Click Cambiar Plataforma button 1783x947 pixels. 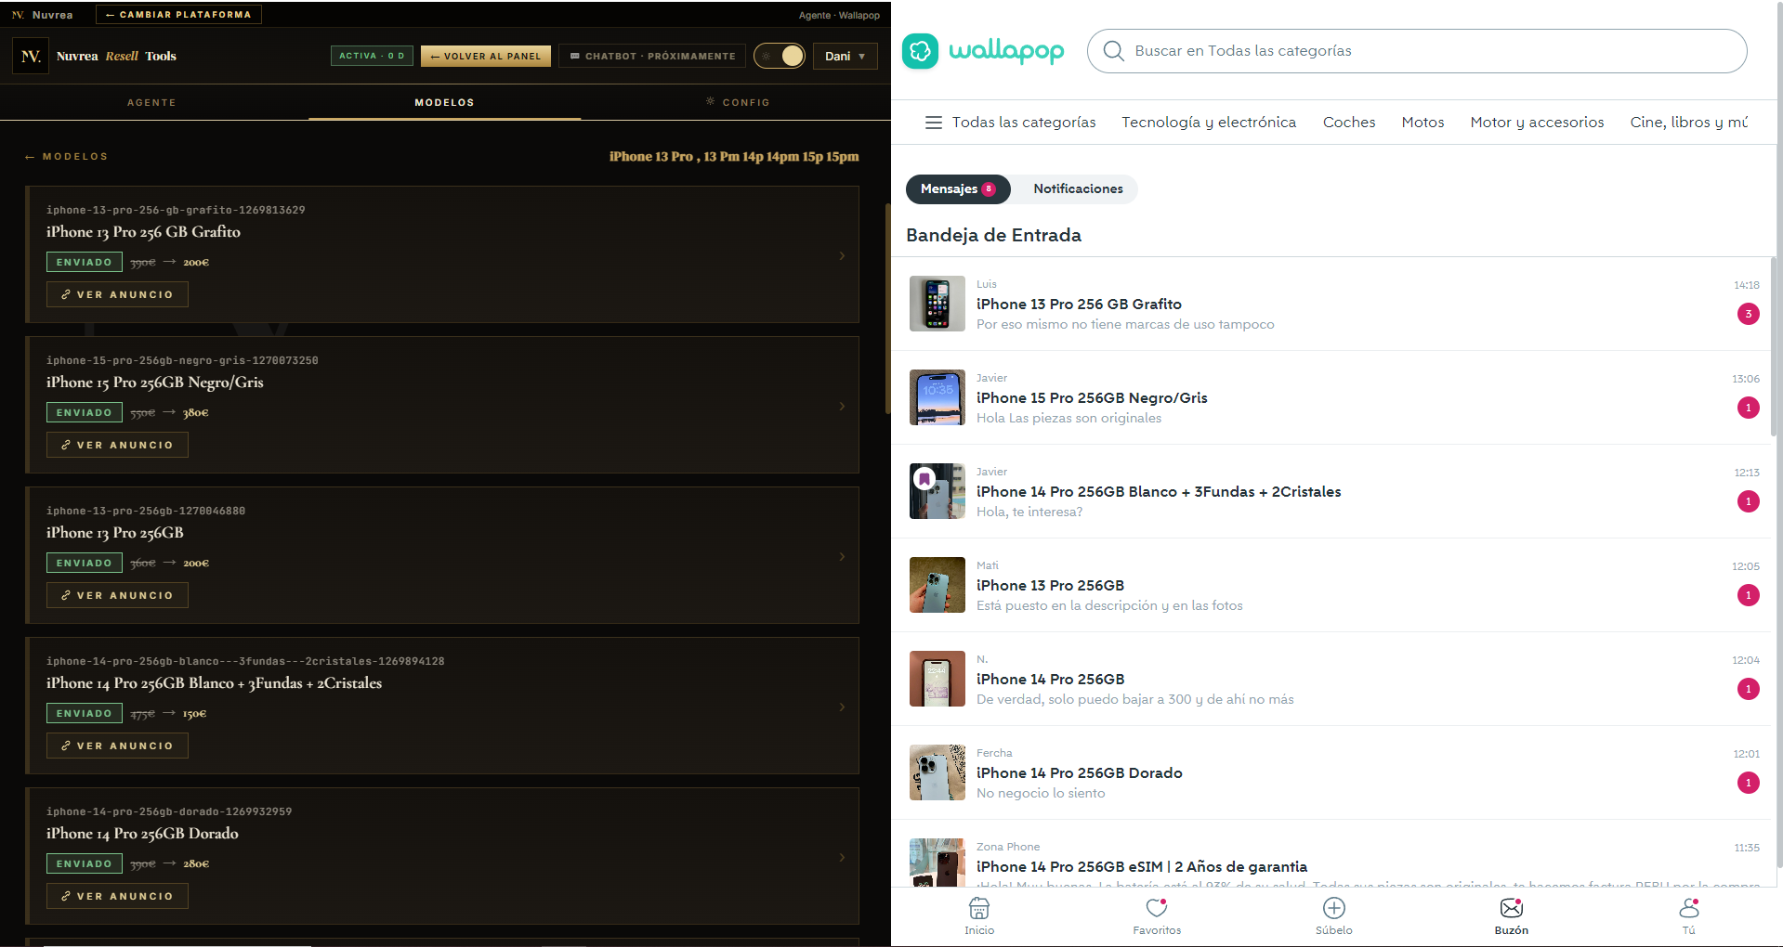pos(178,15)
